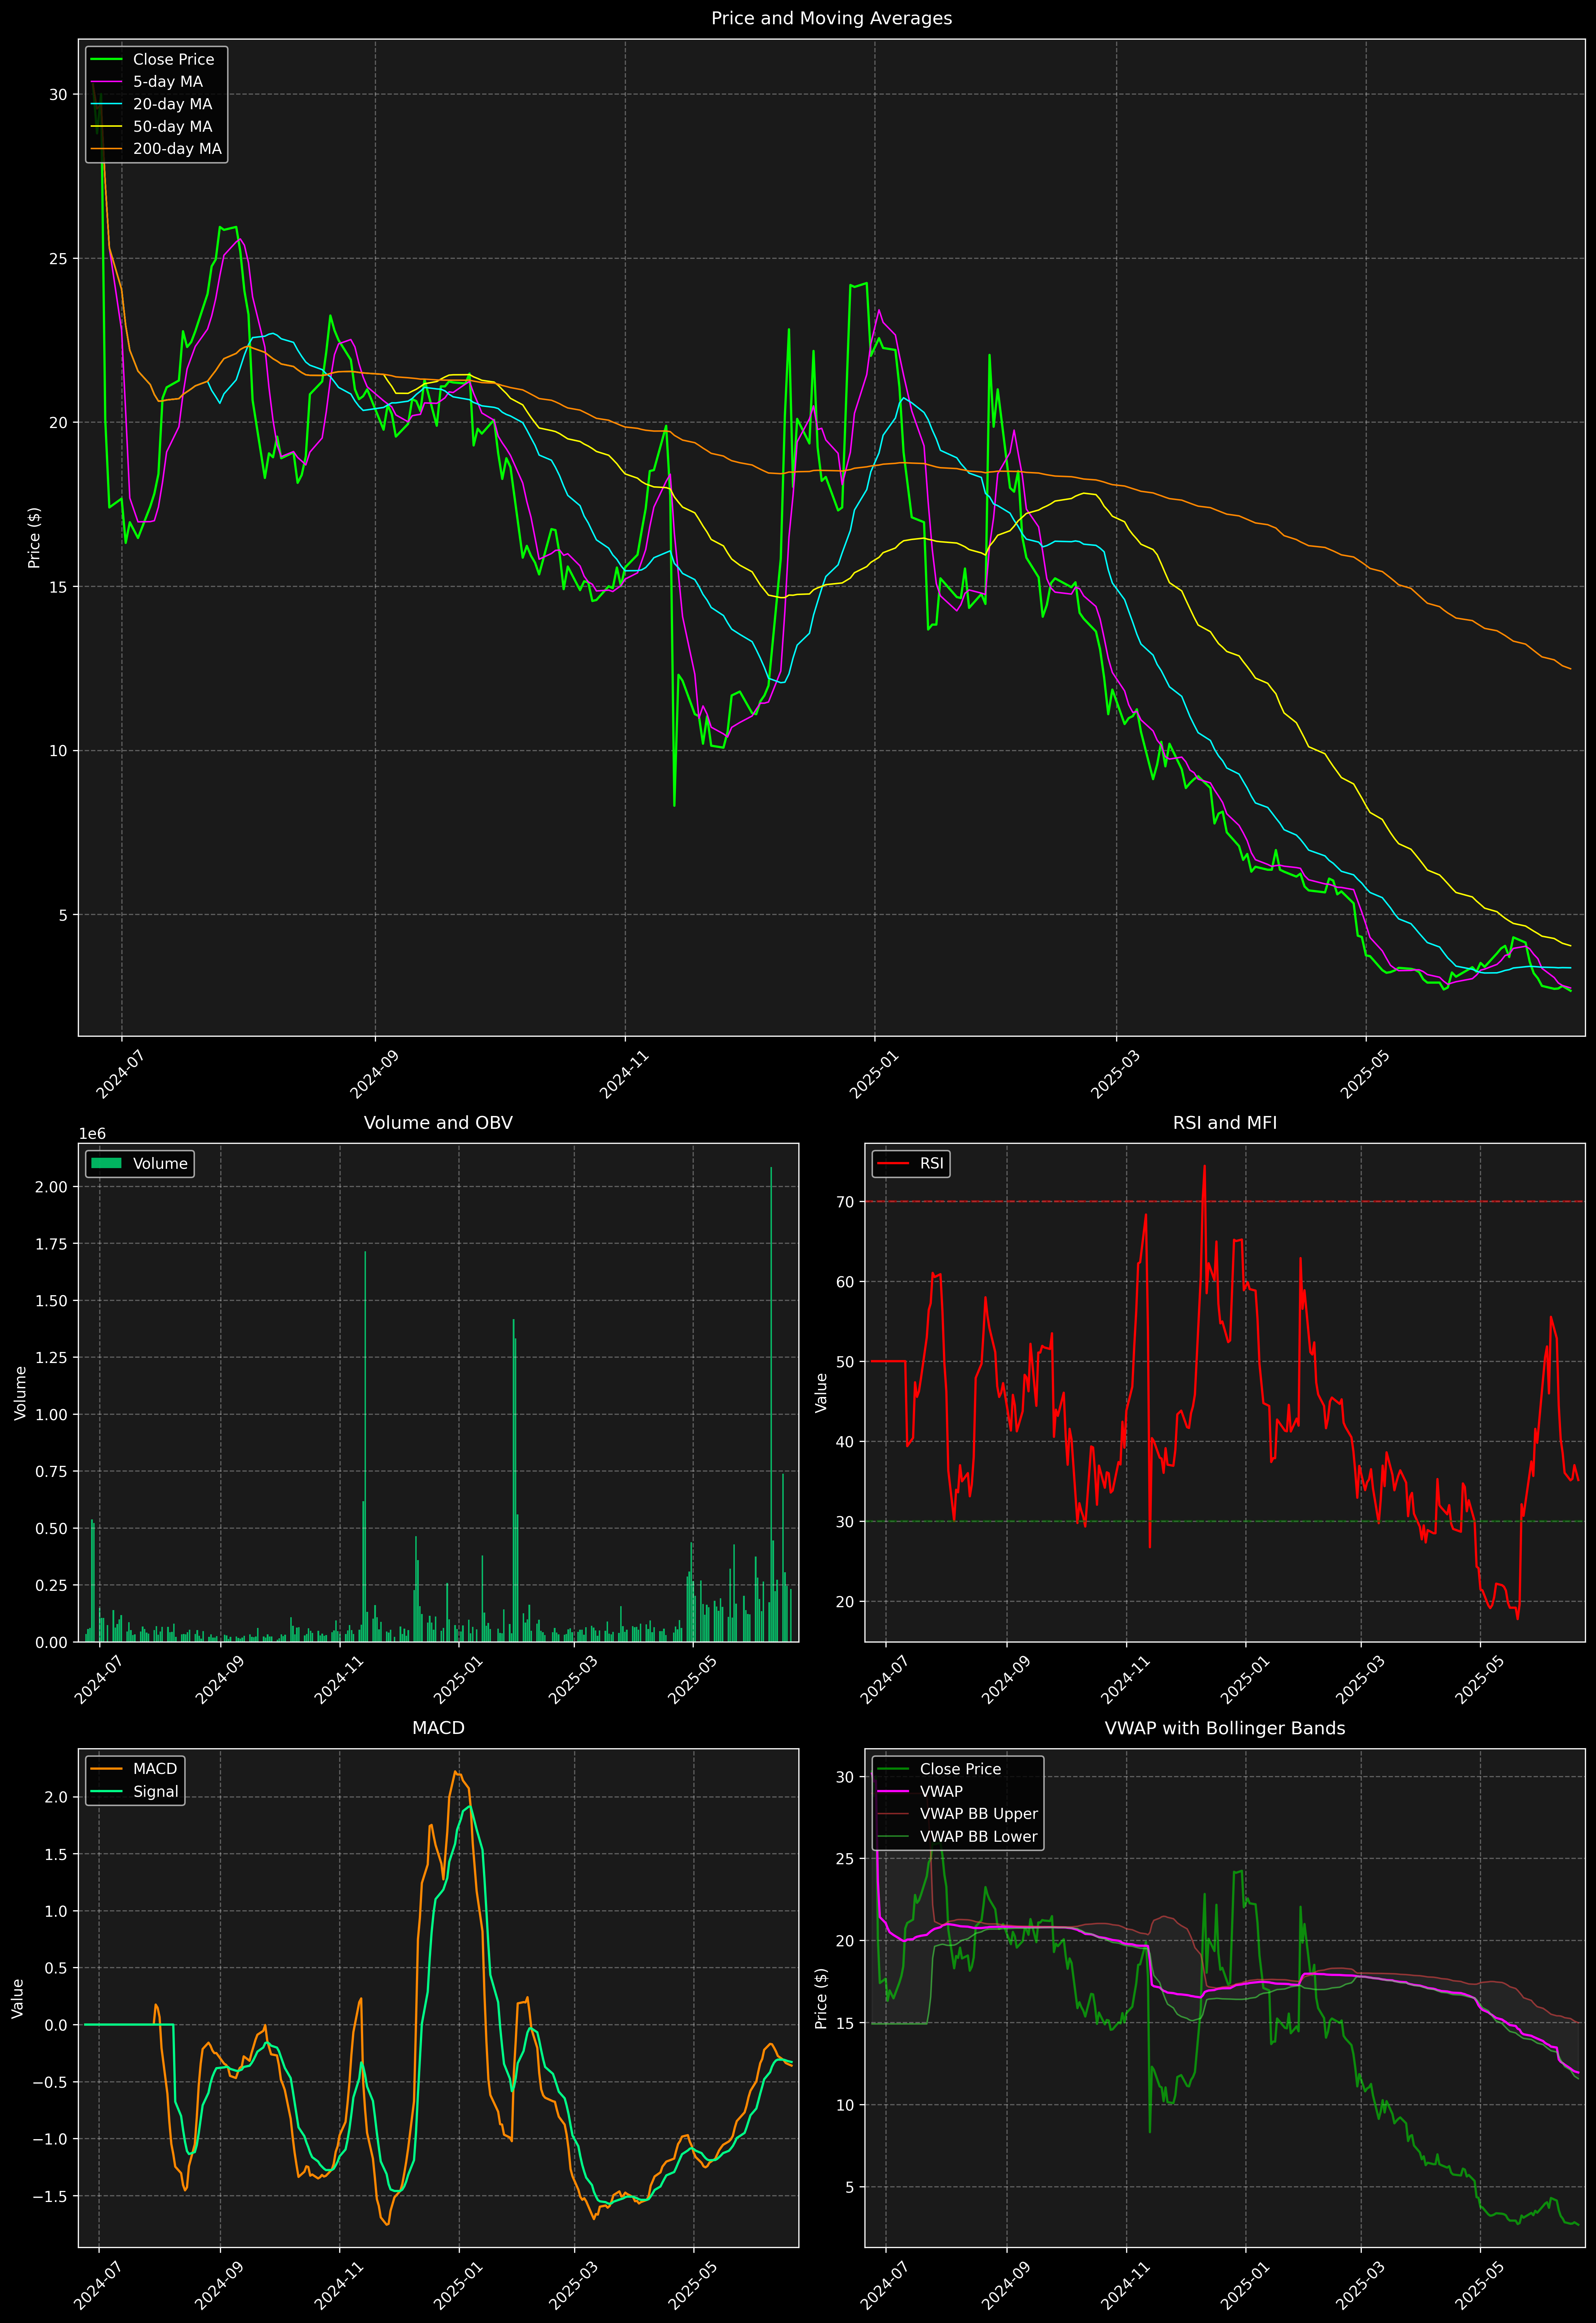Click the '1e6' scale label on volume chart
1596x2323 pixels.
click(x=92, y=1133)
